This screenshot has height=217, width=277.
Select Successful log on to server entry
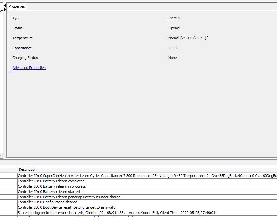point(147,213)
